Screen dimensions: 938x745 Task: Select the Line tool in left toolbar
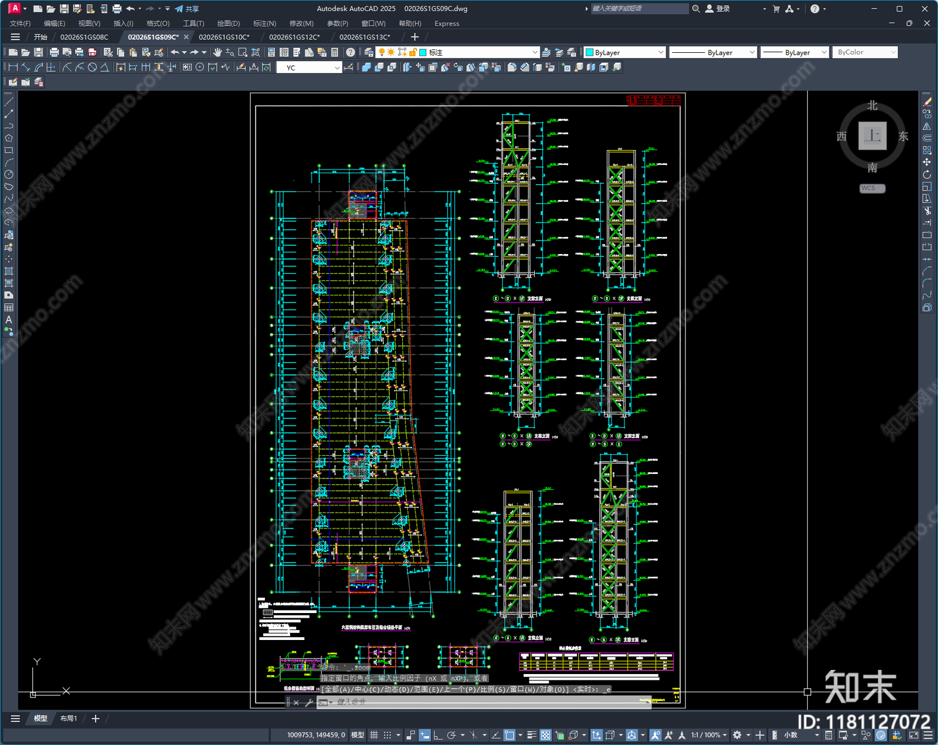9,102
